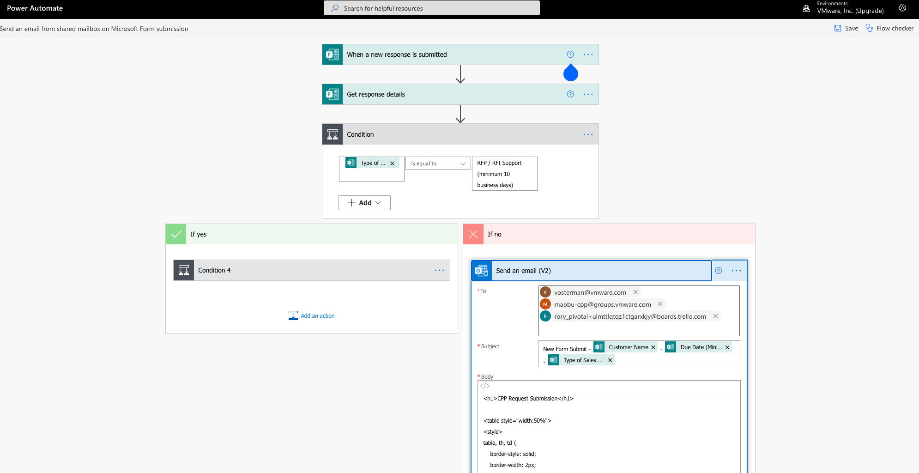Expand the Condition 4 step

pos(312,270)
